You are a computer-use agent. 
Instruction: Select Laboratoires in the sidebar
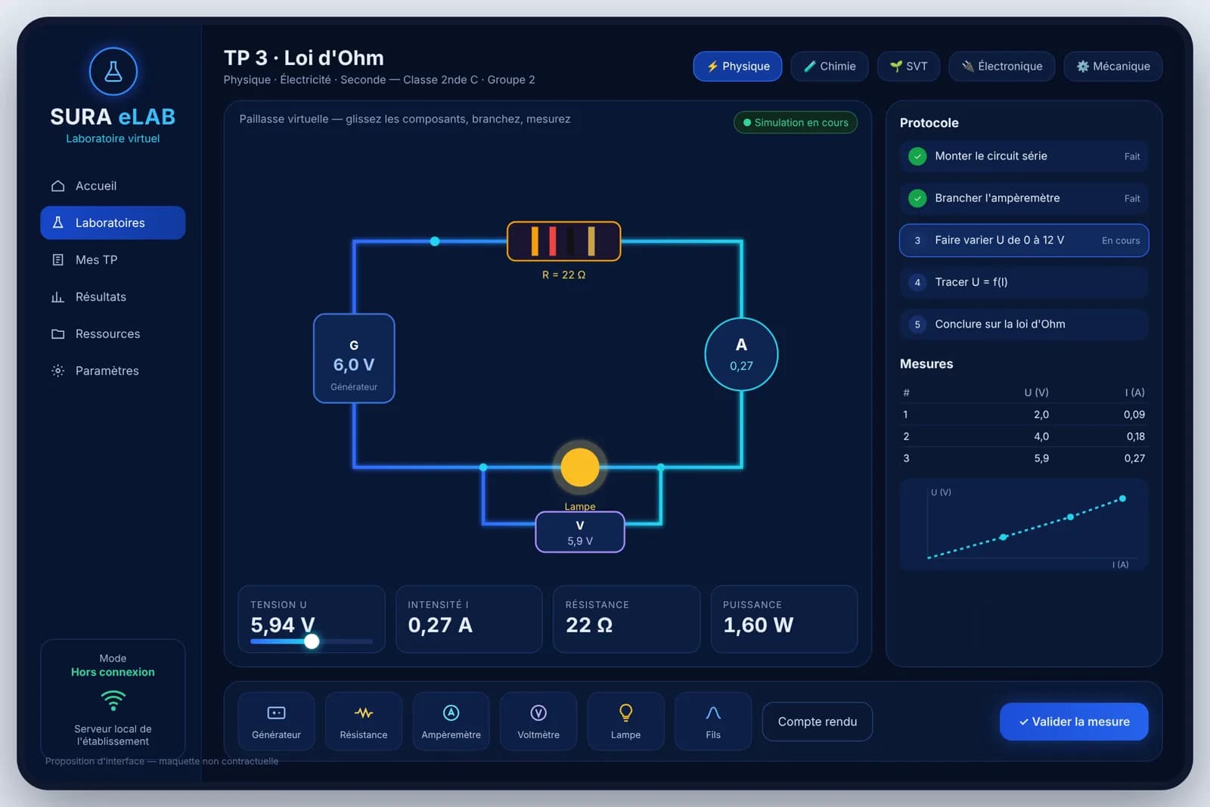(x=113, y=223)
